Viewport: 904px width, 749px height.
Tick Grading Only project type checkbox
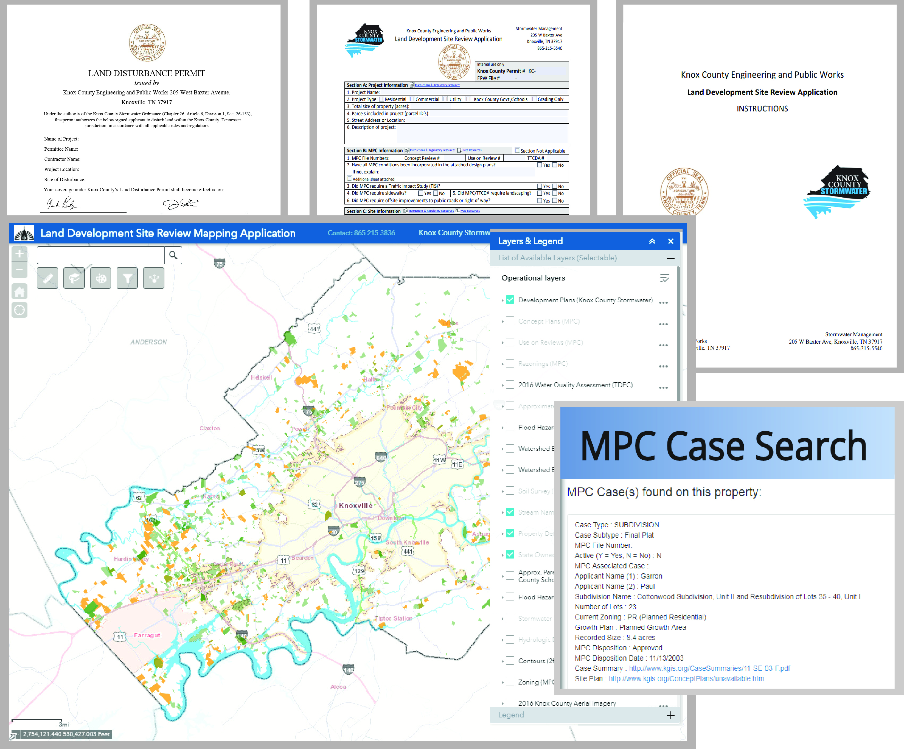click(534, 99)
